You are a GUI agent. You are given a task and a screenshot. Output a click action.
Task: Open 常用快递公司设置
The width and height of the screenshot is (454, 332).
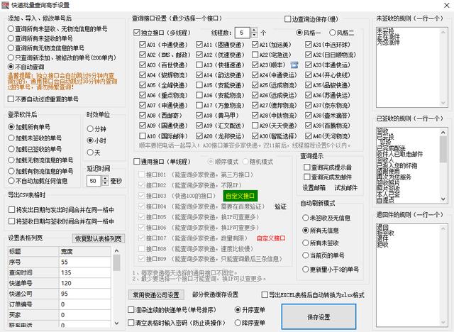coord(157,294)
